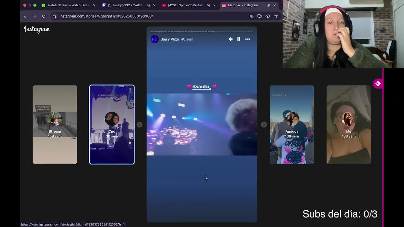Click the Stream highlight circular avatar
The height and width of the screenshot is (227, 404).
(55, 119)
